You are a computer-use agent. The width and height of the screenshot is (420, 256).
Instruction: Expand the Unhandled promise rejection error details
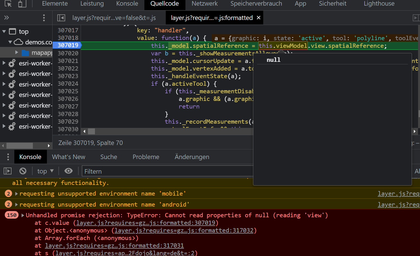tap(22, 215)
